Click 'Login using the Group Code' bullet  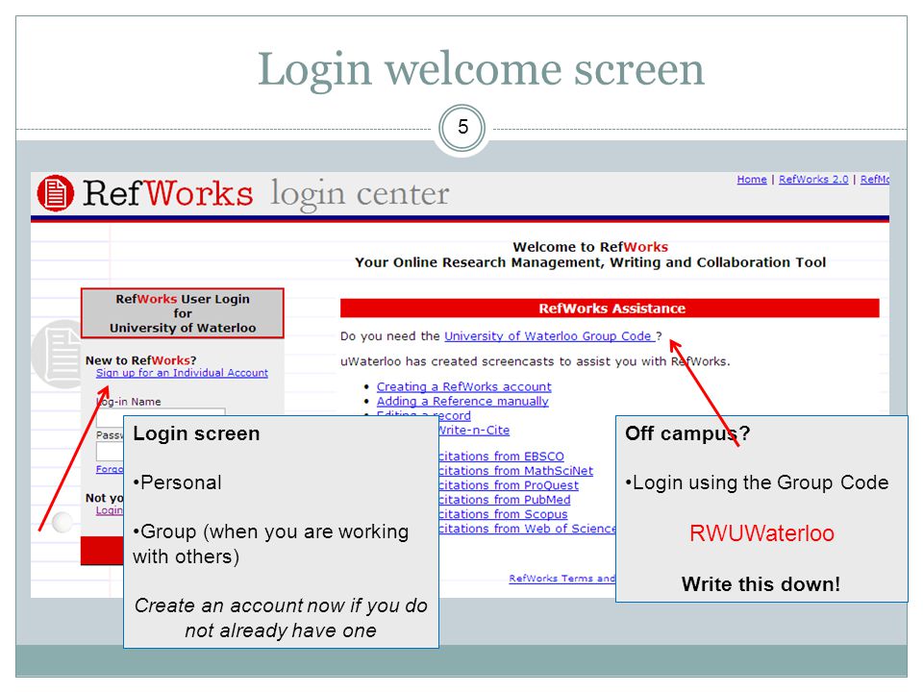(x=757, y=482)
